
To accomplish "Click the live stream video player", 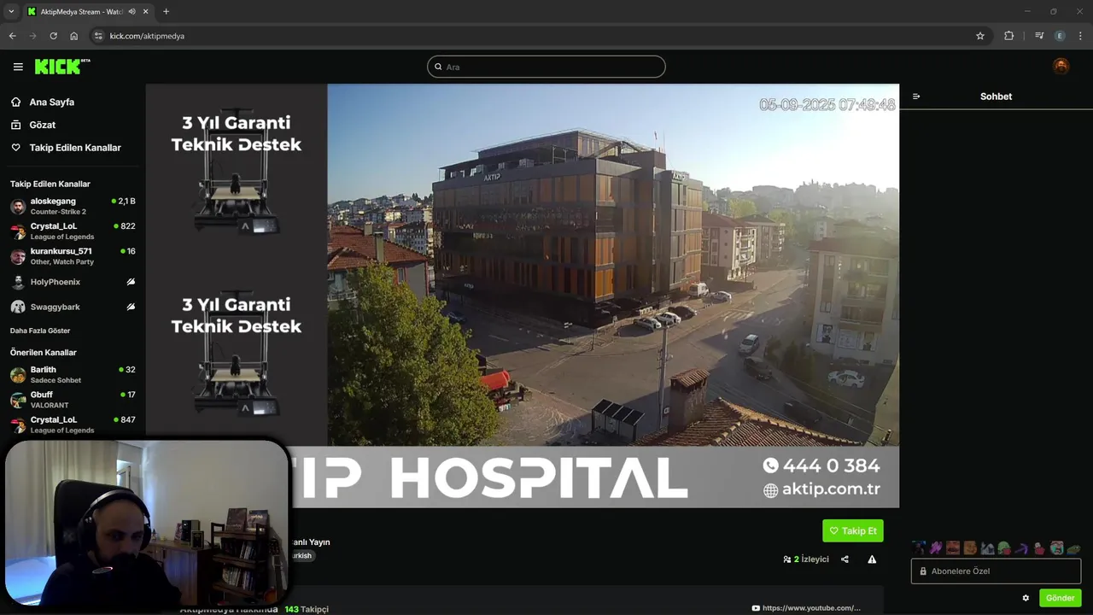I will [x=522, y=296].
